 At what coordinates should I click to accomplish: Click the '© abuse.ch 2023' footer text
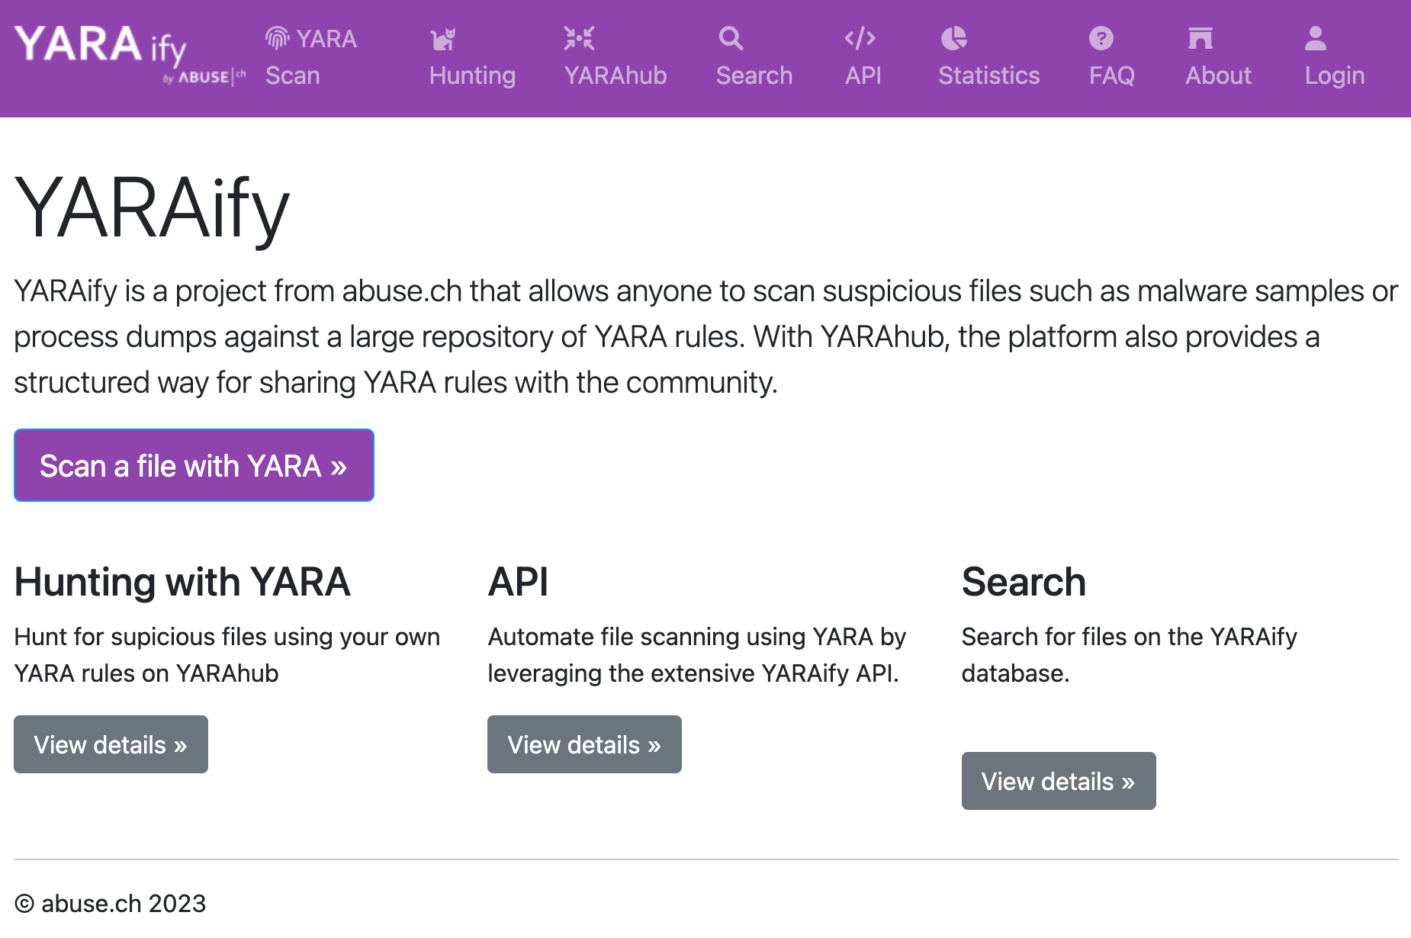tap(110, 904)
